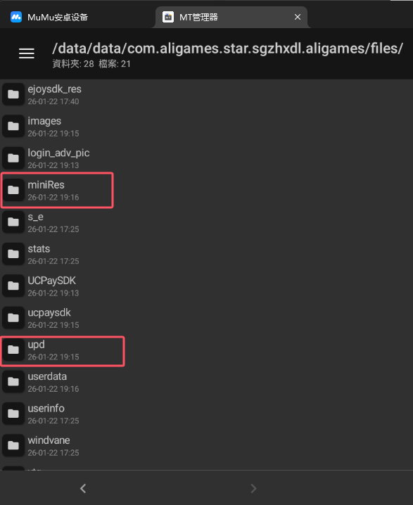Open the miniRes folder
The width and height of the screenshot is (413, 505).
[207, 191]
